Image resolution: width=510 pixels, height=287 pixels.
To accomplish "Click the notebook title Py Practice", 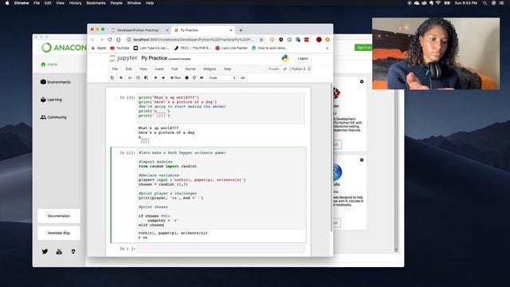I will (x=154, y=58).
